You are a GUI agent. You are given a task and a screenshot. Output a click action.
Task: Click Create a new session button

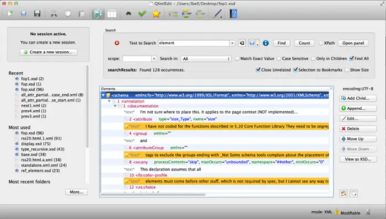coord(49,52)
